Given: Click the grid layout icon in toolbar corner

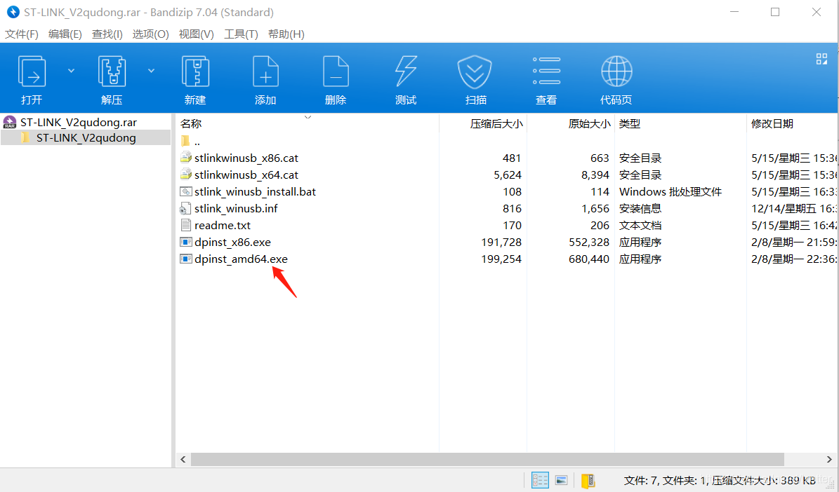Looking at the screenshot, I should (821, 59).
